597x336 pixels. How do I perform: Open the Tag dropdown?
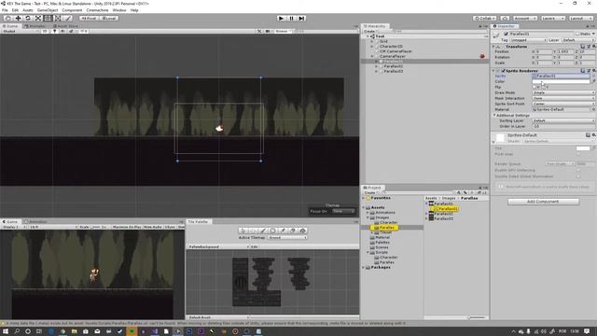pos(528,40)
